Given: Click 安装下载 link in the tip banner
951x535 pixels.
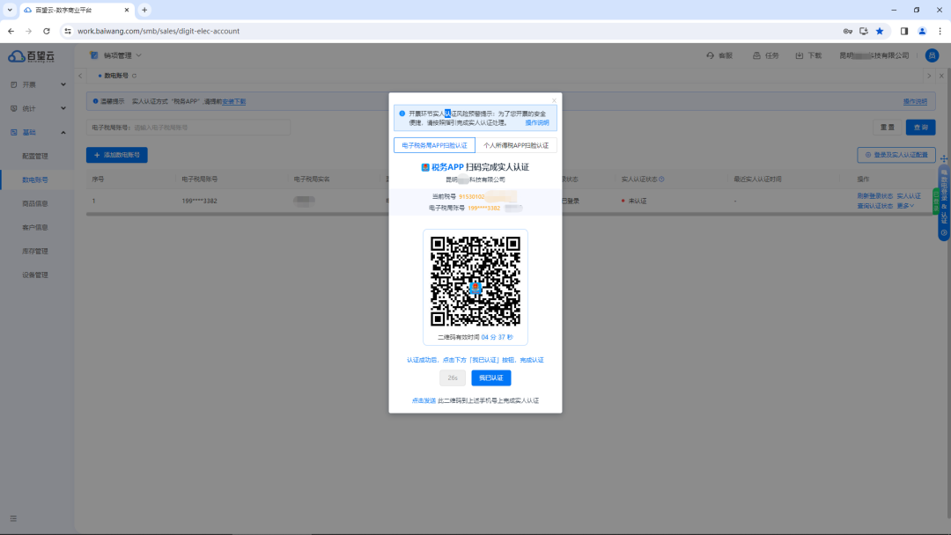Looking at the screenshot, I should click(x=234, y=101).
